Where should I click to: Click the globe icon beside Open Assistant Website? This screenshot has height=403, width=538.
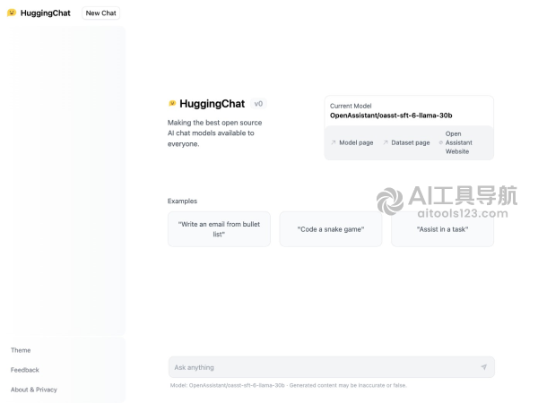(441, 142)
